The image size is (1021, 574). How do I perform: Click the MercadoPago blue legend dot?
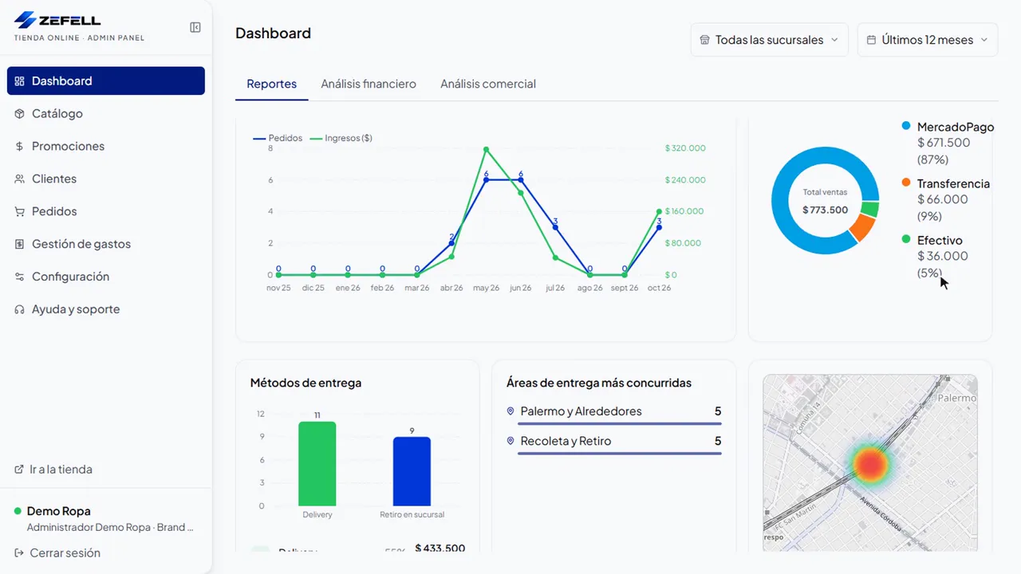pyautogui.click(x=906, y=126)
